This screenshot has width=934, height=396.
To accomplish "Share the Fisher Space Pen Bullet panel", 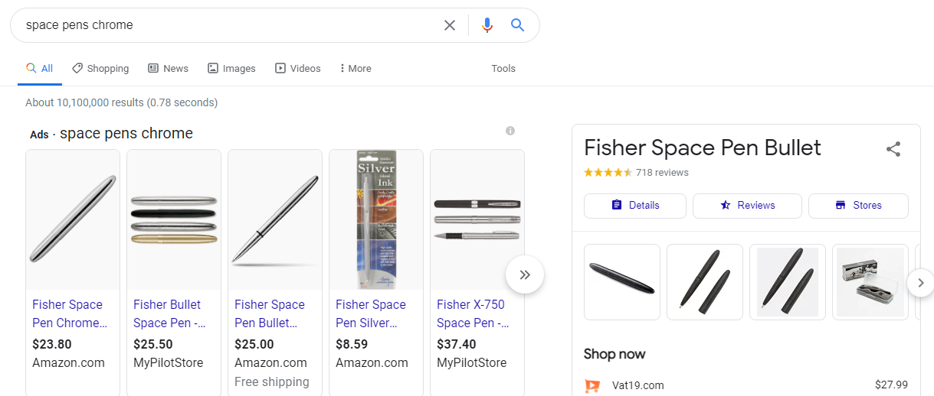I will point(893,149).
